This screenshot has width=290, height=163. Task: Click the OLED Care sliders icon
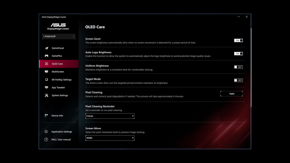tap(46, 64)
